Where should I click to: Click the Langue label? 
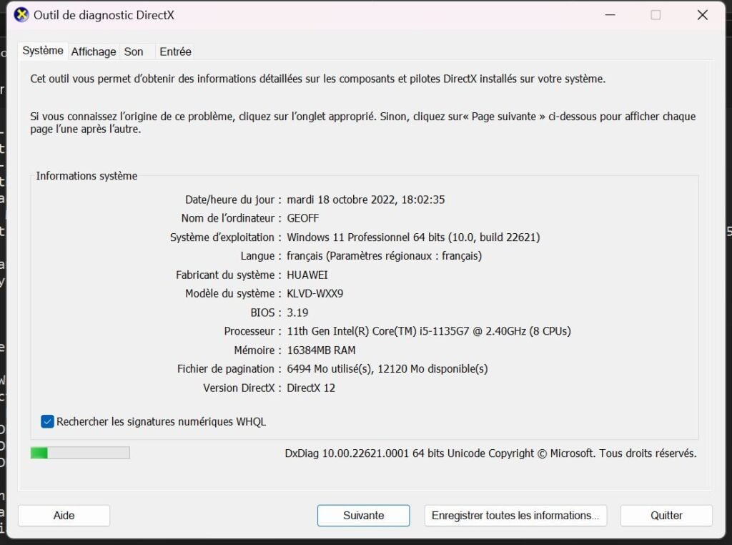[261, 256]
